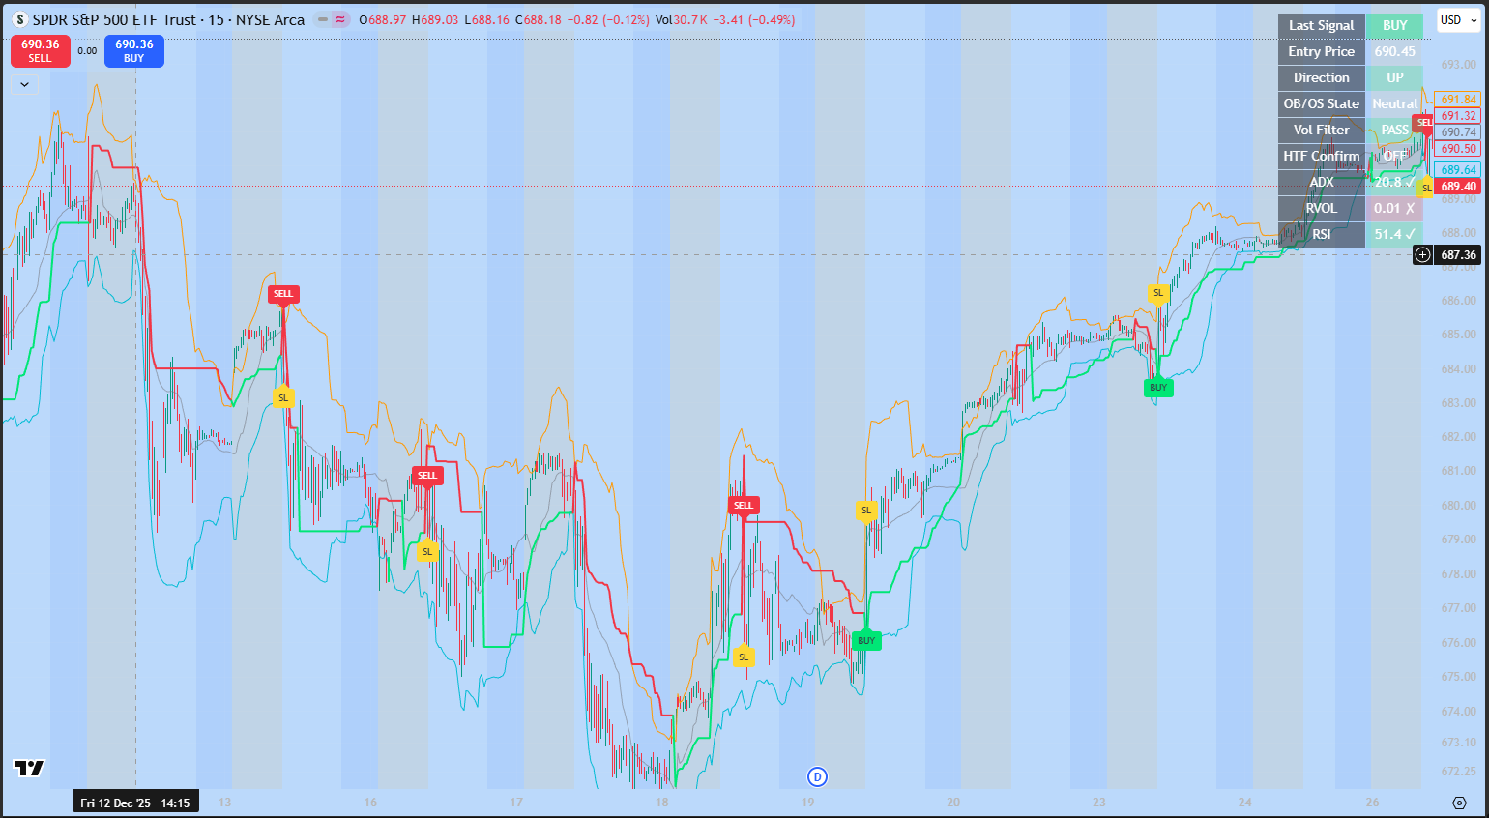Click the SL marker above first green BUY
1489x818 pixels.
pyautogui.click(x=866, y=510)
